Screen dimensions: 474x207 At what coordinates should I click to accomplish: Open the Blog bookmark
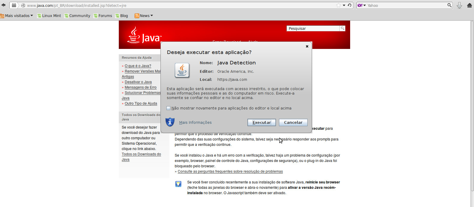pos(122,16)
